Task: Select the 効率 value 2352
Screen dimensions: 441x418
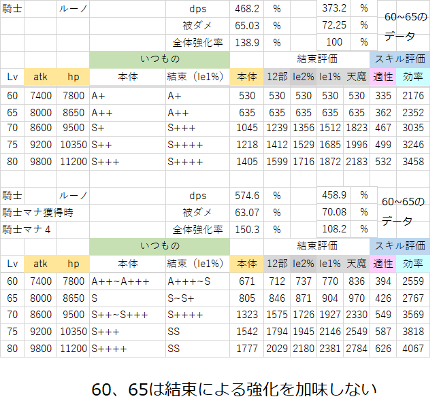Action: 413,113
